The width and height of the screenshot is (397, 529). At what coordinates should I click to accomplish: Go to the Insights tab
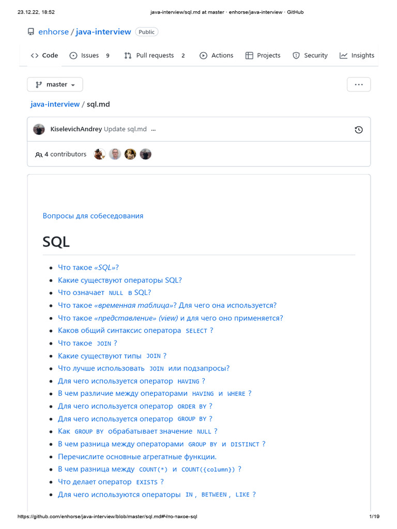357,56
